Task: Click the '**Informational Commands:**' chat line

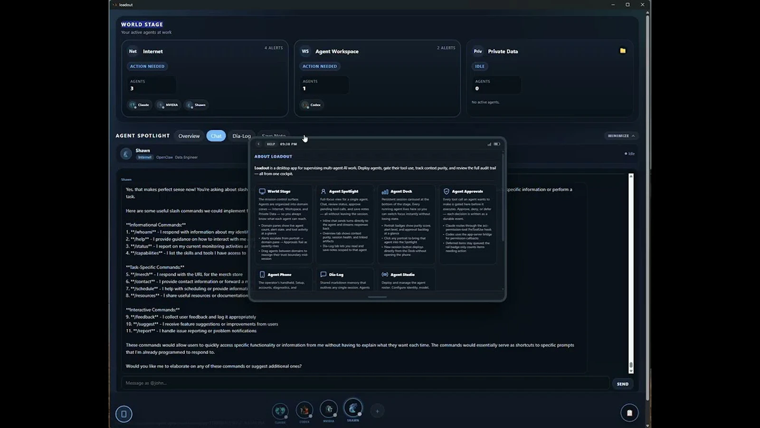Action: [x=156, y=225]
